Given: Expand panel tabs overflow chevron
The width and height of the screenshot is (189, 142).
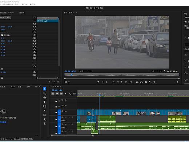Looking at the screenshot, I should point(40,87).
